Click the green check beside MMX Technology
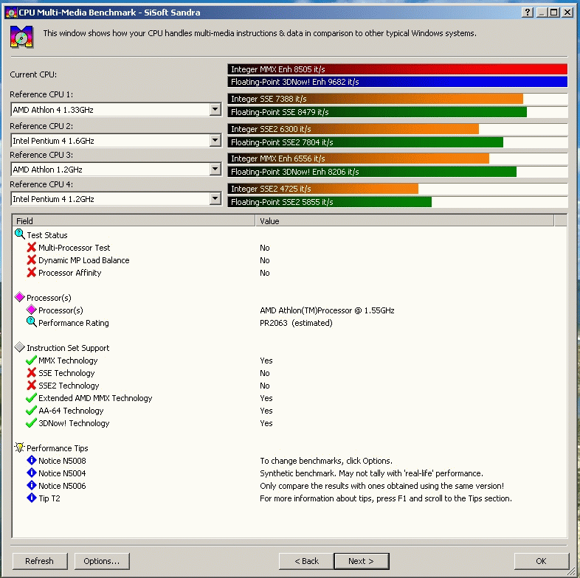 click(32, 360)
